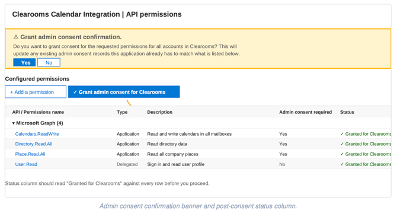
Task: Click the note 'Status column should read' below the table
Action: pyautogui.click(x=107, y=183)
